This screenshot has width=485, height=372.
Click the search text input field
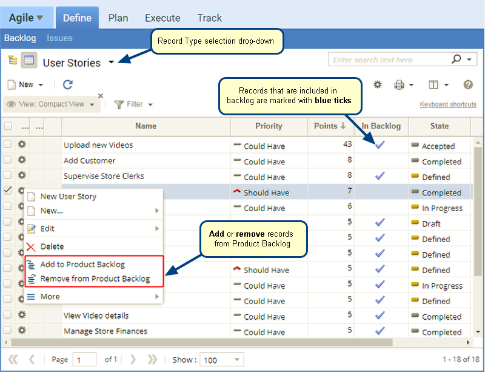point(388,59)
